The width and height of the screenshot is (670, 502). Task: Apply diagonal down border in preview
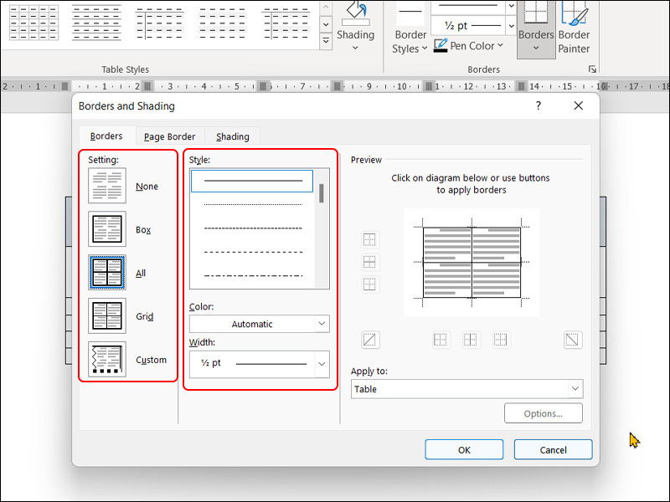pos(573,340)
